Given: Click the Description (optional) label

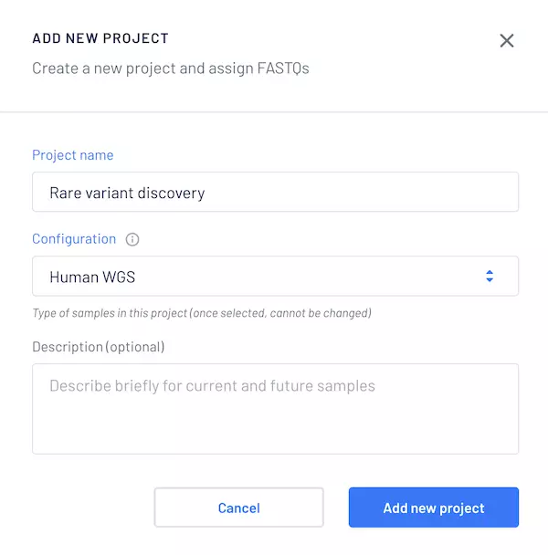Looking at the screenshot, I should click(99, 347).
